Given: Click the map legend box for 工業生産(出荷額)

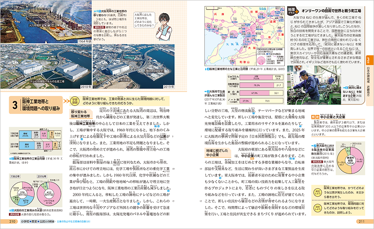Looking at the screenshot, I should 270,56.
